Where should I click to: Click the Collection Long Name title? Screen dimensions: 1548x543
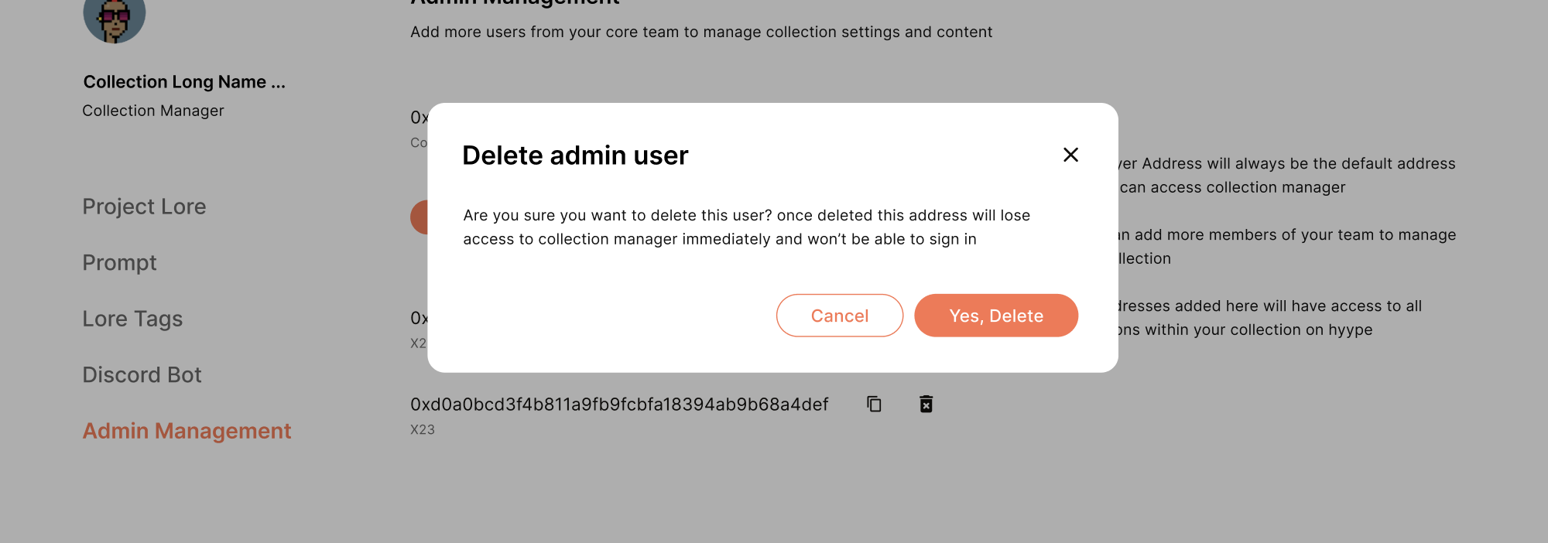(x=184, y=82)
